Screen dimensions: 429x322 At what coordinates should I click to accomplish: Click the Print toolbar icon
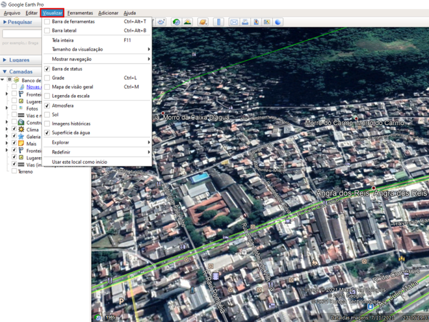click(245, 22)
